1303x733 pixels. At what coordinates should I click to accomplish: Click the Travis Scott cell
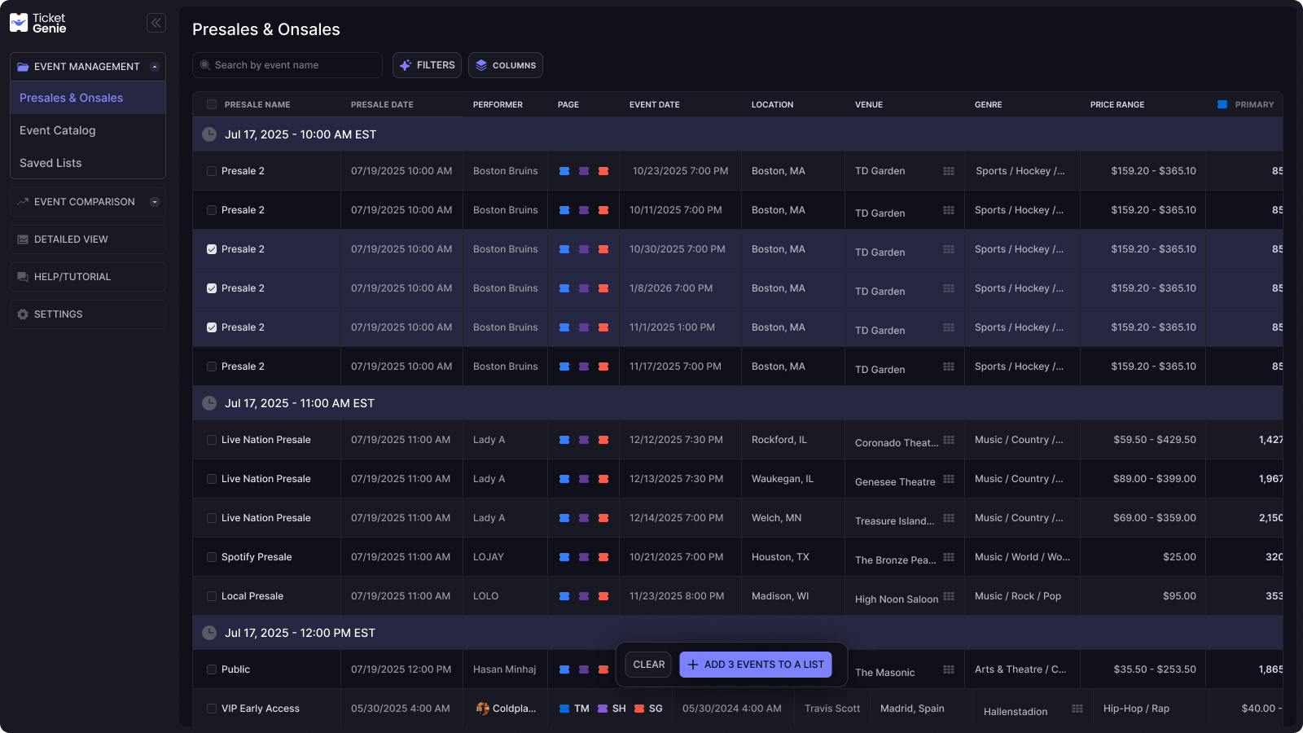pos(832,709)
